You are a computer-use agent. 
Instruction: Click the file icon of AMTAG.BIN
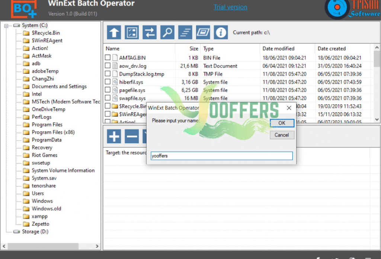tap(115, 58)
